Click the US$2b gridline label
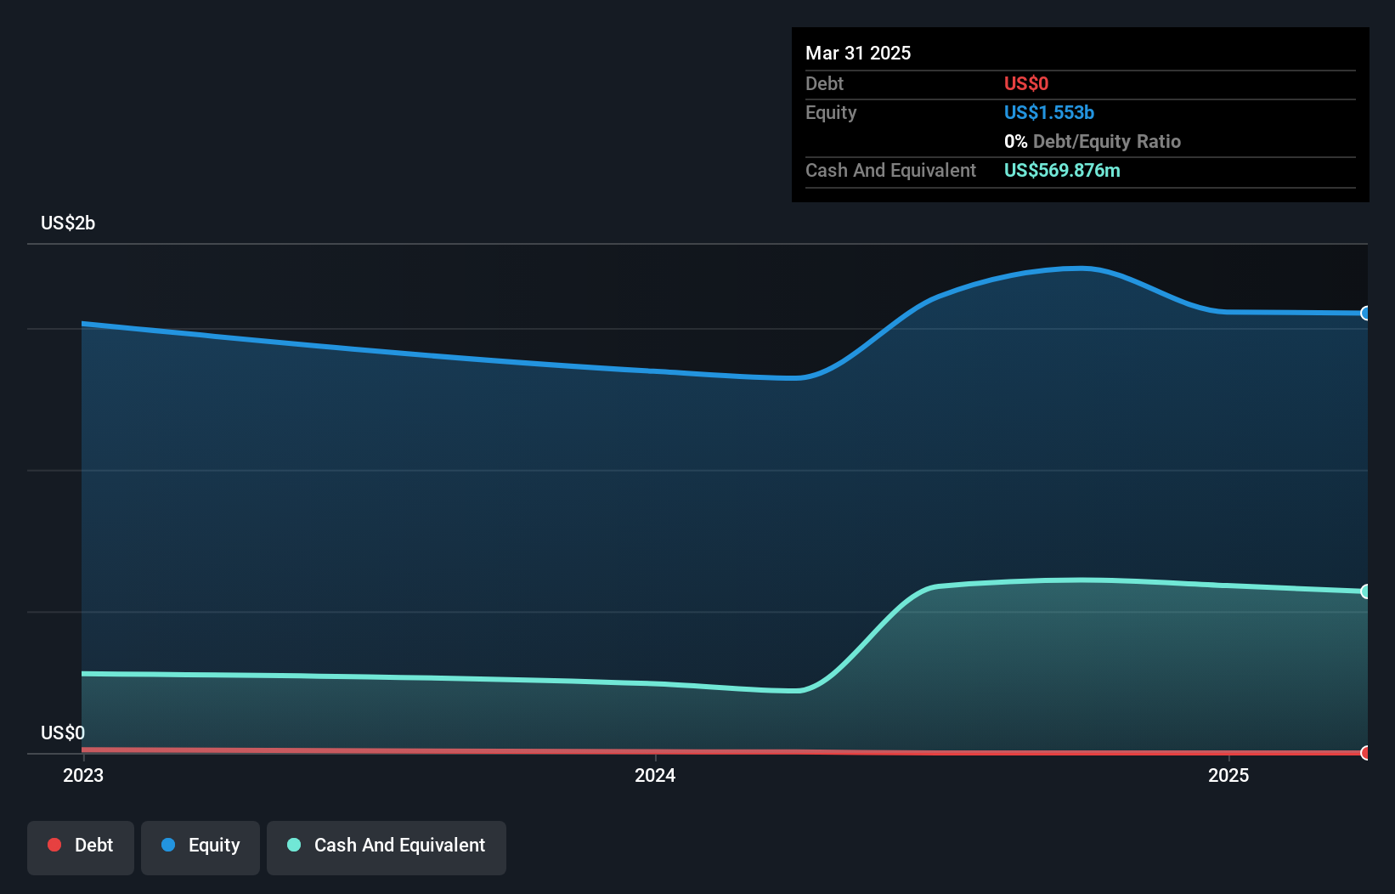The width and height of the screenshot is (1395, 894). (x=68, y=223)
